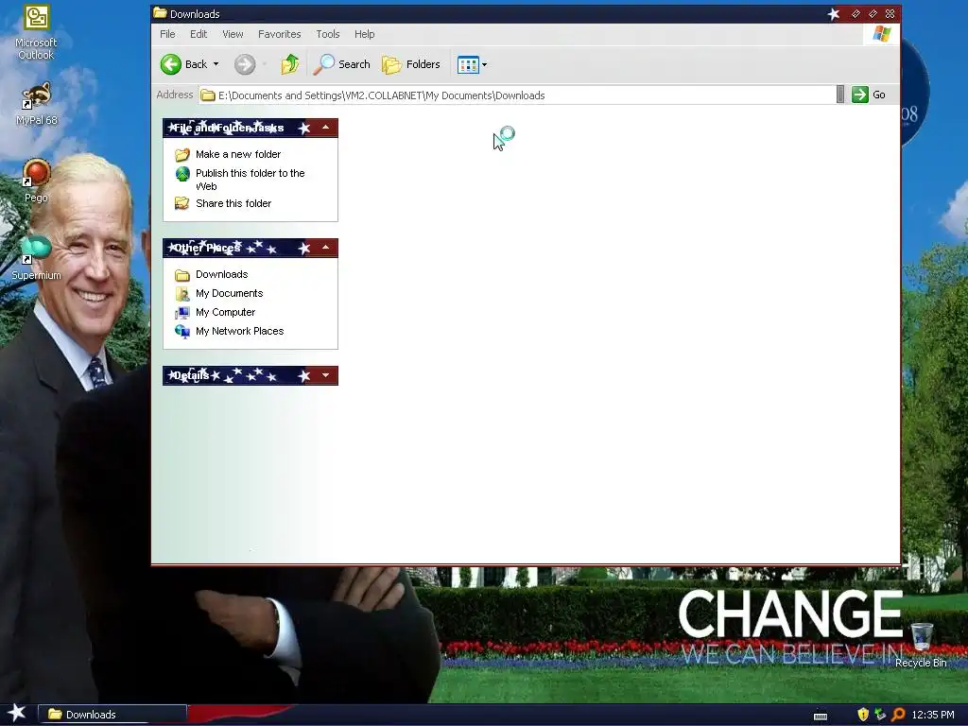Click the Windows flag logo in menu bar
Viewport: 968px width, 726px height.
[x=882, y=34]
